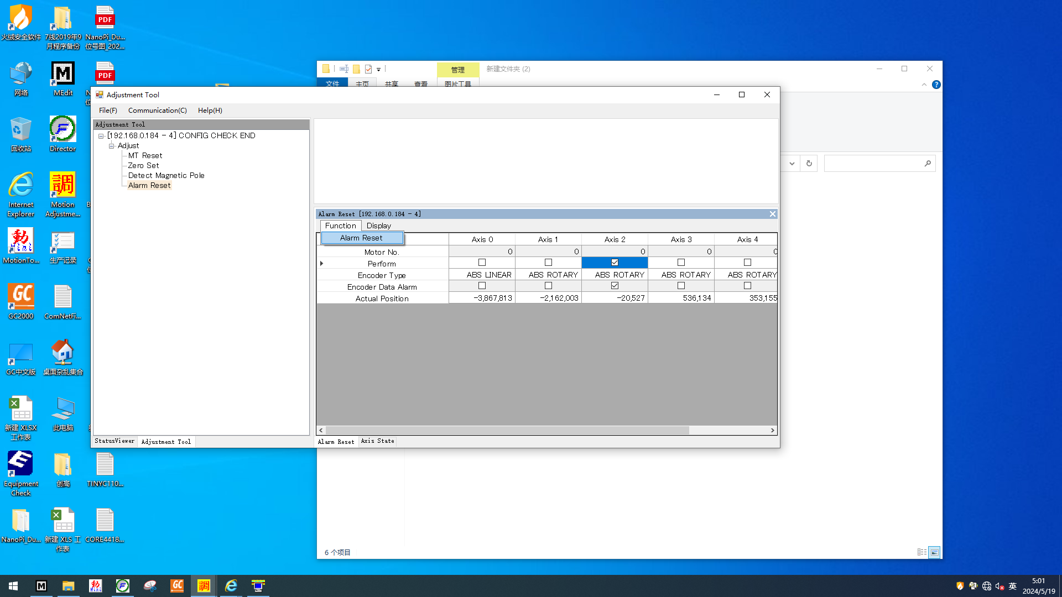This screenshot has height=597, width=1062.
Task: Close the Alarm Reset panel
Action: (773, 214)
